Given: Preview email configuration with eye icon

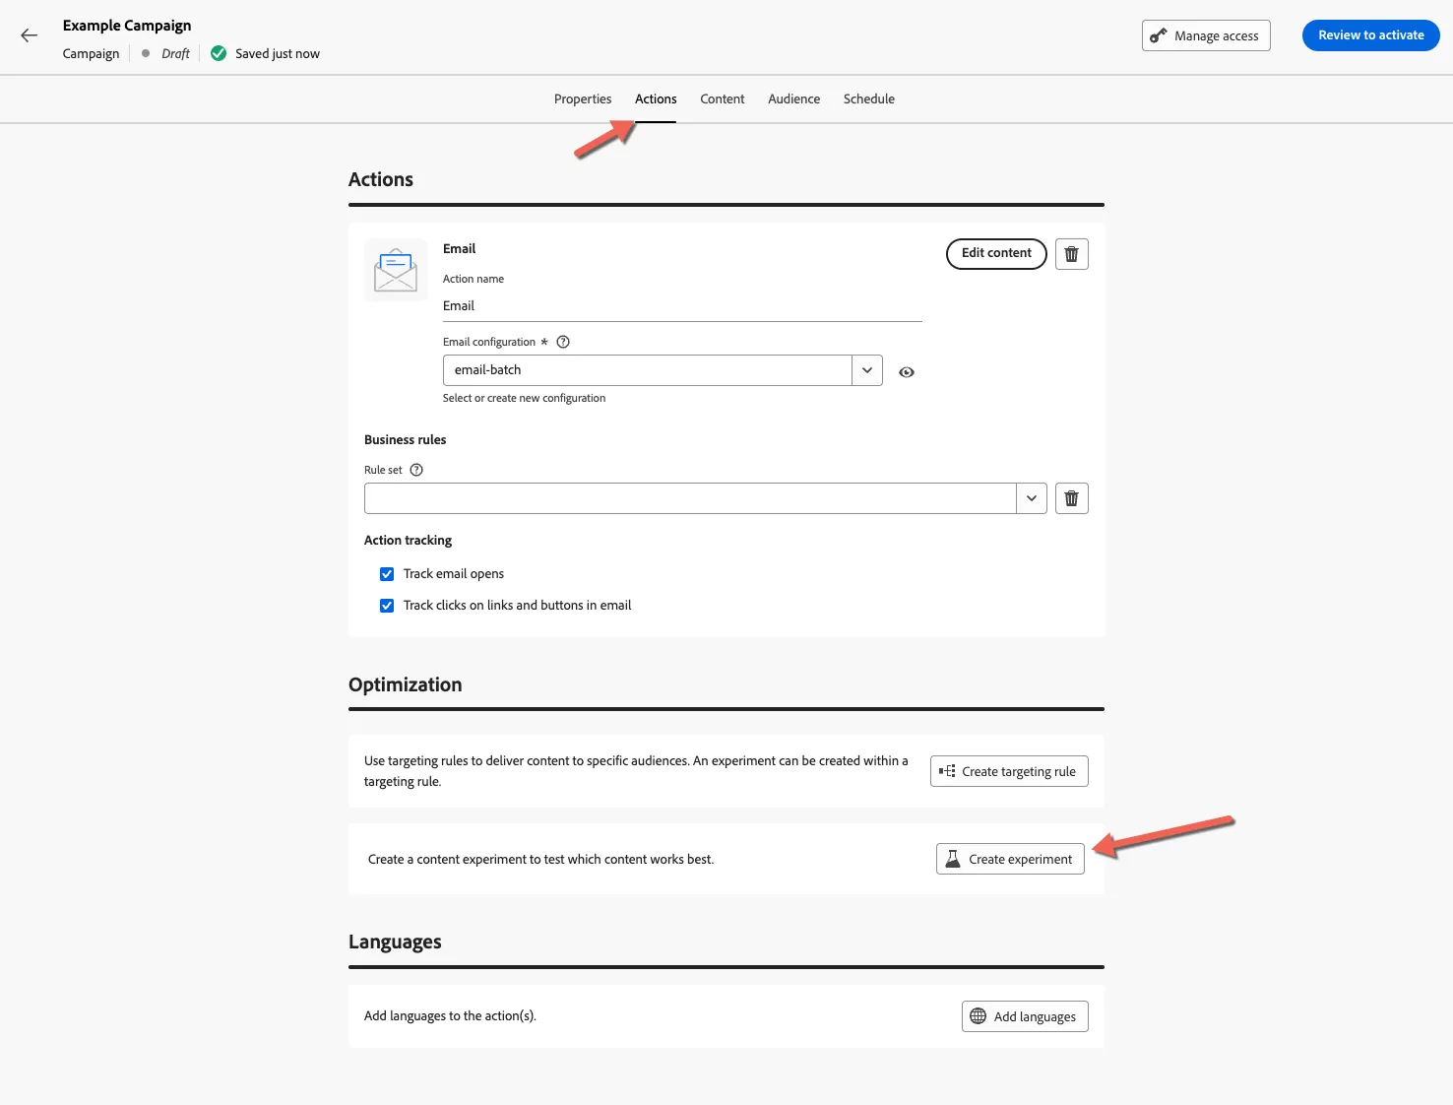Looking at the screenshot, I should [907, 372].
